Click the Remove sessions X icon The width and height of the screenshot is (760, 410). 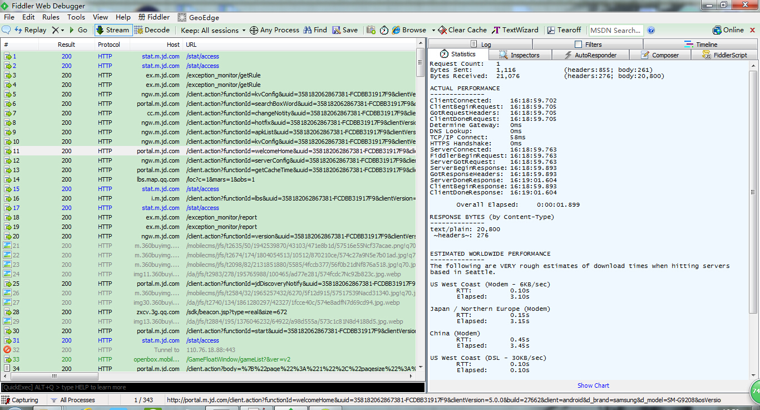coord(55,30)
